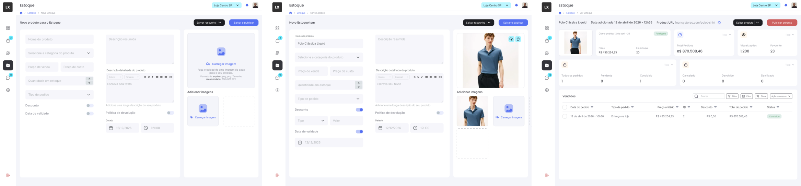Click search magnifier icon in right screen's Vendidos

696,96
